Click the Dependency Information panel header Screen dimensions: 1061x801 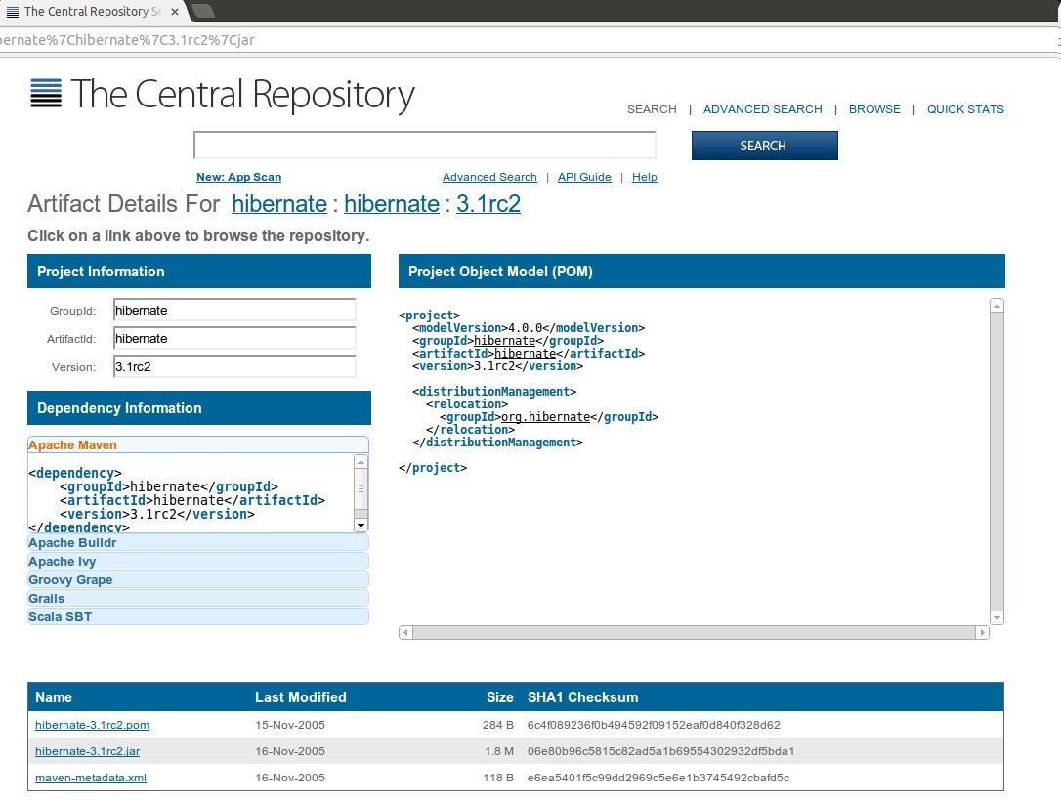(x=199, y=408)
